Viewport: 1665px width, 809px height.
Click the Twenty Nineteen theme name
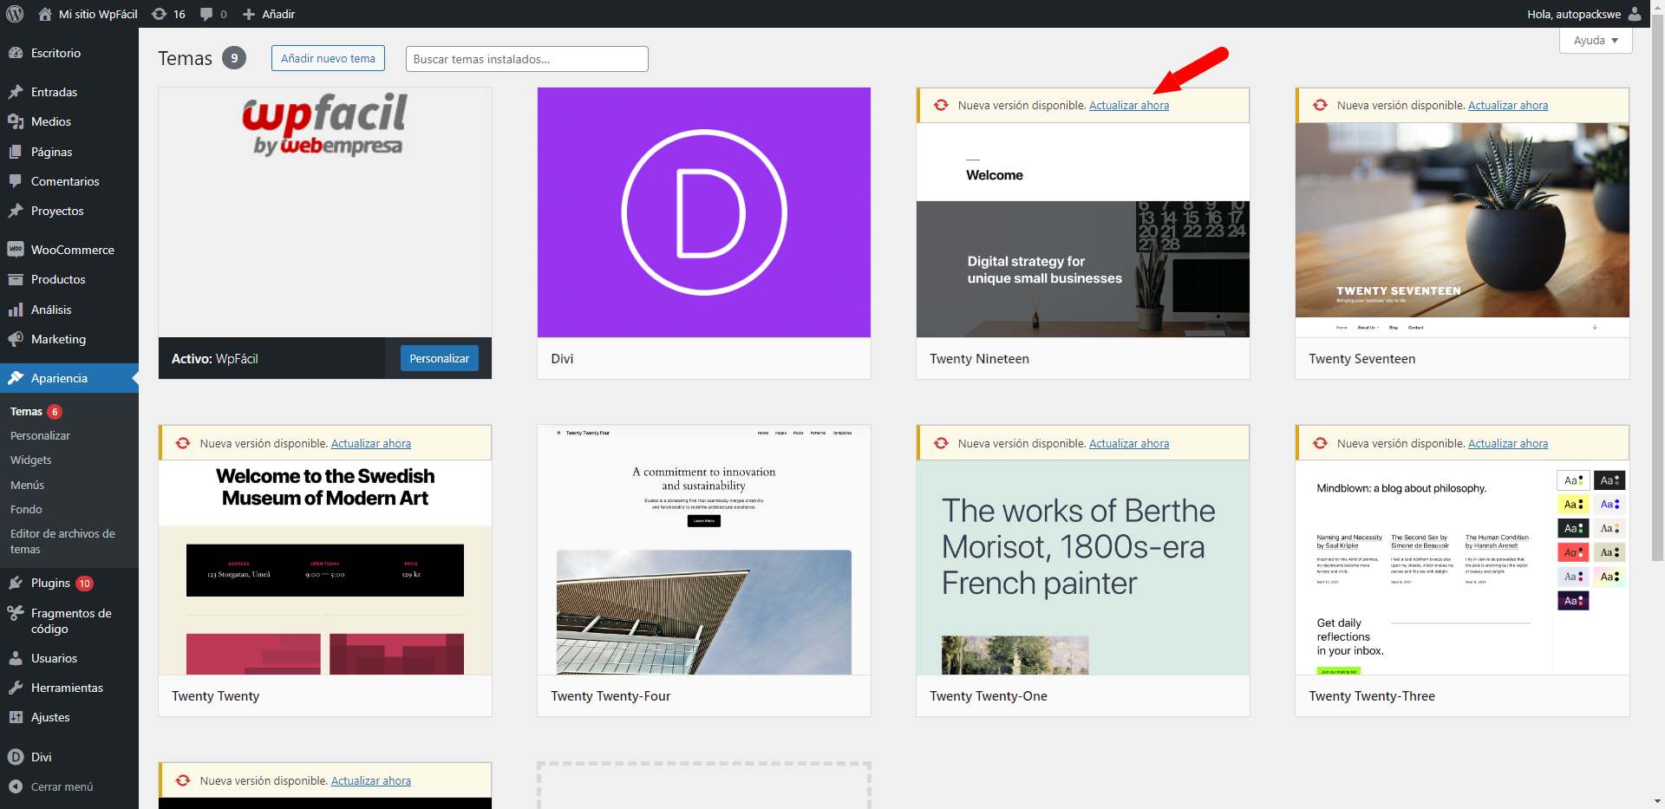pyautogui.click(x=979, y=359)
